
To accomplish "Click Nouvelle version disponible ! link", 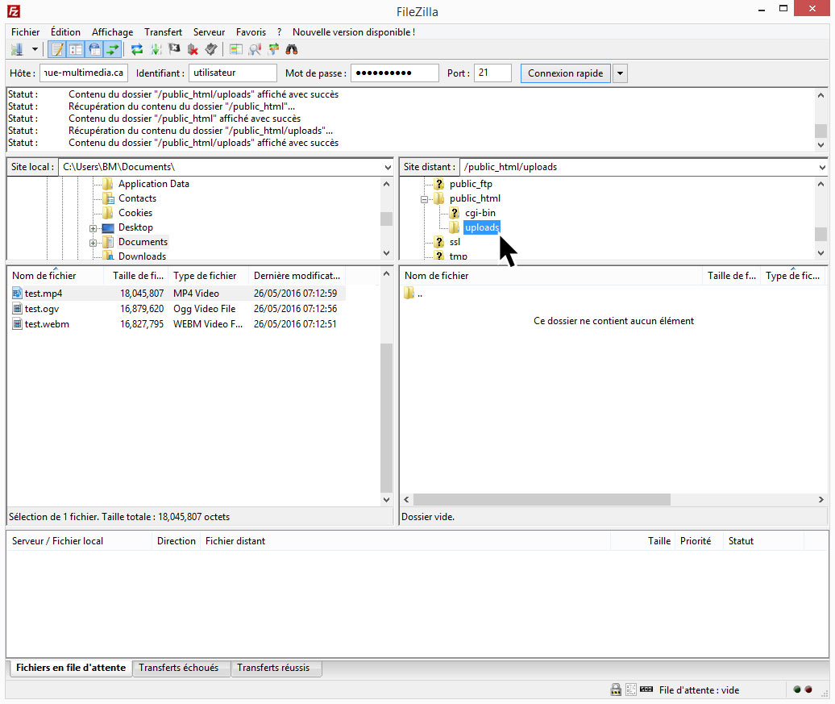I will 353,32.
